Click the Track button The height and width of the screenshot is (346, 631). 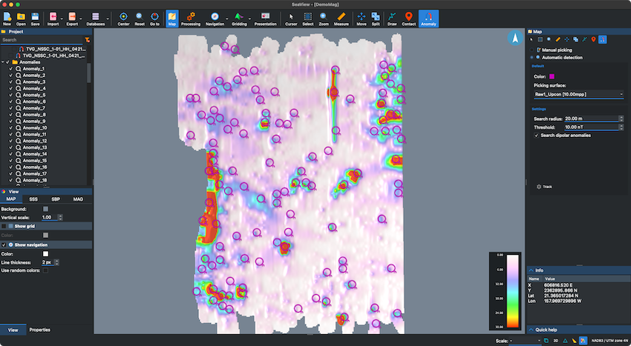click(x=544, y=187)
